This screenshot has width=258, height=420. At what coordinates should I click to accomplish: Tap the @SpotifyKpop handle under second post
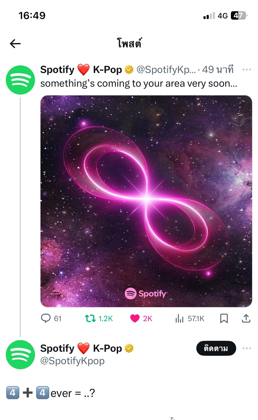(x=73, y=361)
